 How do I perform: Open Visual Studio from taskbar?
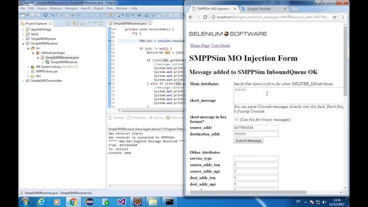tap(121, 202)
